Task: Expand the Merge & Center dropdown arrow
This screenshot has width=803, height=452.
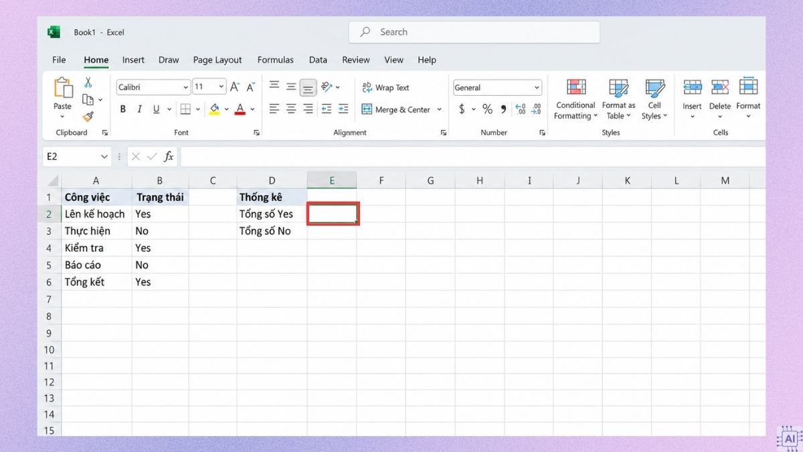Action: tap(440, 109)
